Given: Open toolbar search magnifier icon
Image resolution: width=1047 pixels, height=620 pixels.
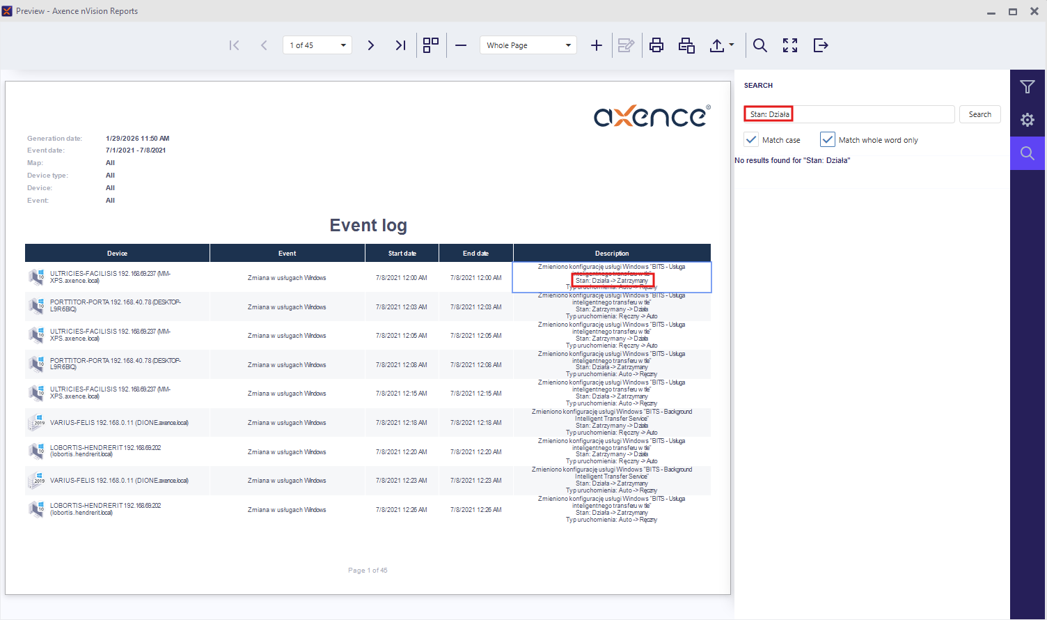Looking at the screenshot, I should 760,45.
